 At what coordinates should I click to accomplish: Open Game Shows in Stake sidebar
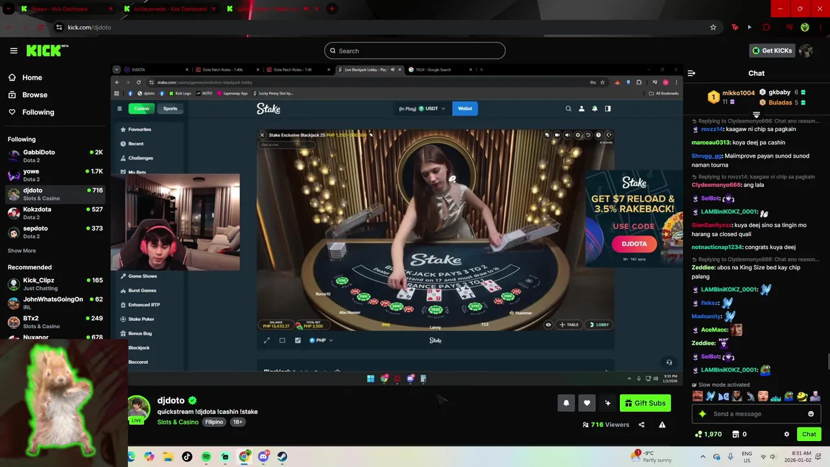click(139, 276)
